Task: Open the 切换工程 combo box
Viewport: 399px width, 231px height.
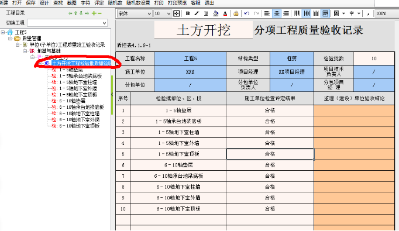Action: pyautogui.click(x=67, y=23)
